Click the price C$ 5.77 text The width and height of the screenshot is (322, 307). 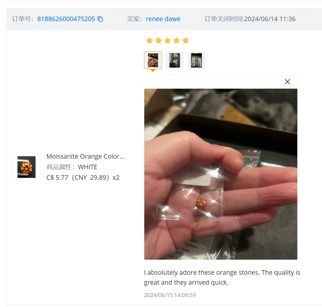[57, 177]
